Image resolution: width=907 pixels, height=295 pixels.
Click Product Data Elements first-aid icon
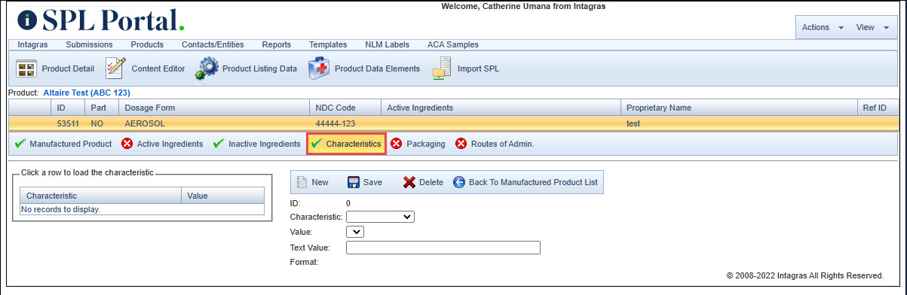point(319,68)
